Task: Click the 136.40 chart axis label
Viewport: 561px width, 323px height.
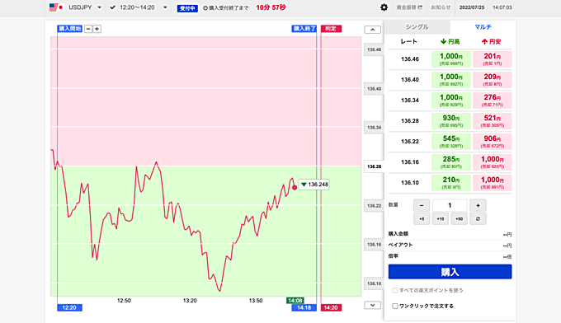Action: tap(374, 89)
